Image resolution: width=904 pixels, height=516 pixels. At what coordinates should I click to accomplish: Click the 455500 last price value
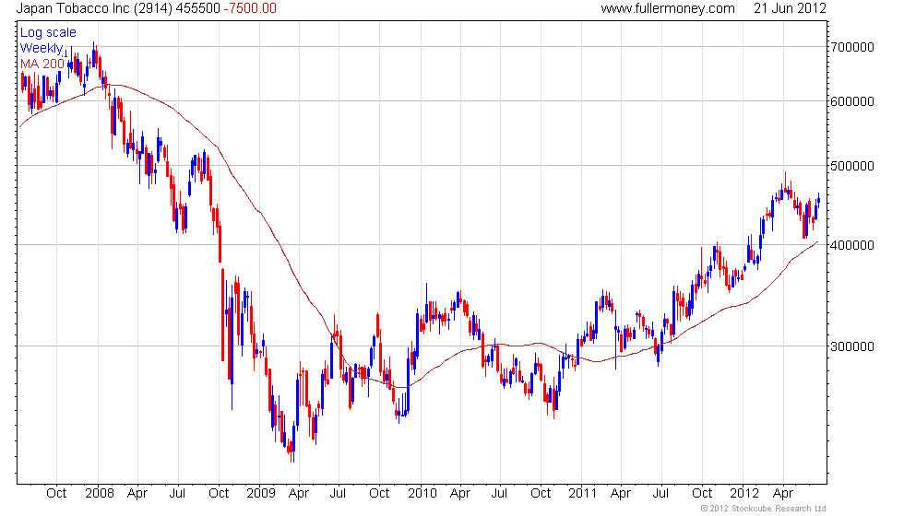click(197, 8)
